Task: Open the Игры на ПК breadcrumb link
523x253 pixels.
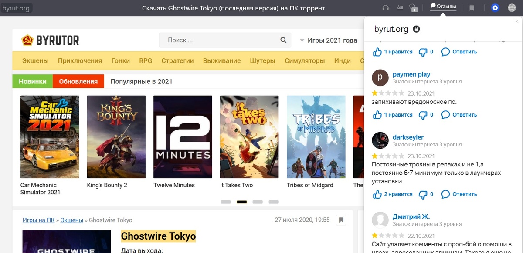Action: (x=39, y=220)
